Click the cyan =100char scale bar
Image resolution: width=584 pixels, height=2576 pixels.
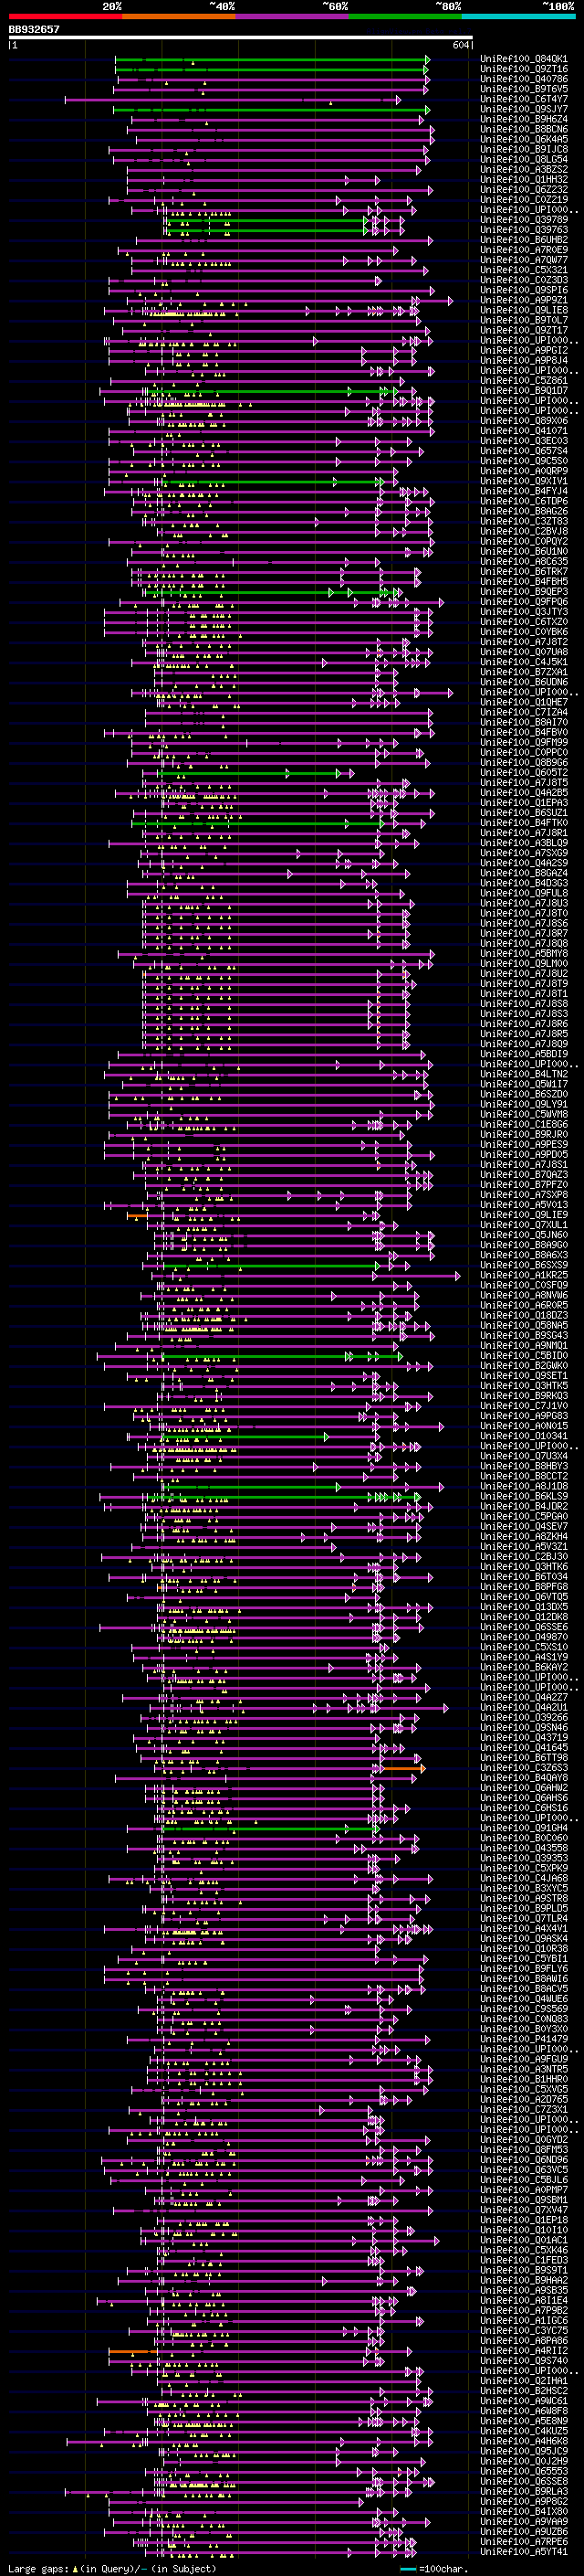(407, 2569)
